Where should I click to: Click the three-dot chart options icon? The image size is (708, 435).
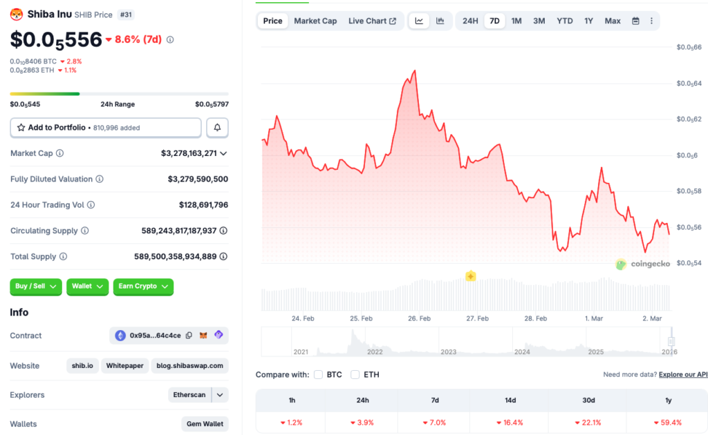coord(651,21)
